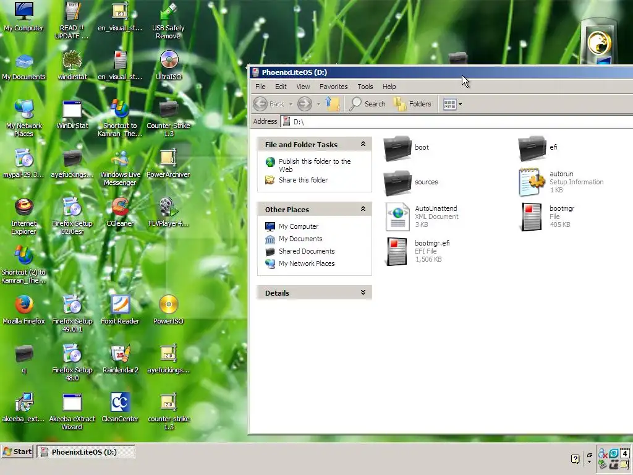Select the Akeeba eXtract Wizard icon
The width and height of the screenshot is (633, 475).
tap(72, 412)
